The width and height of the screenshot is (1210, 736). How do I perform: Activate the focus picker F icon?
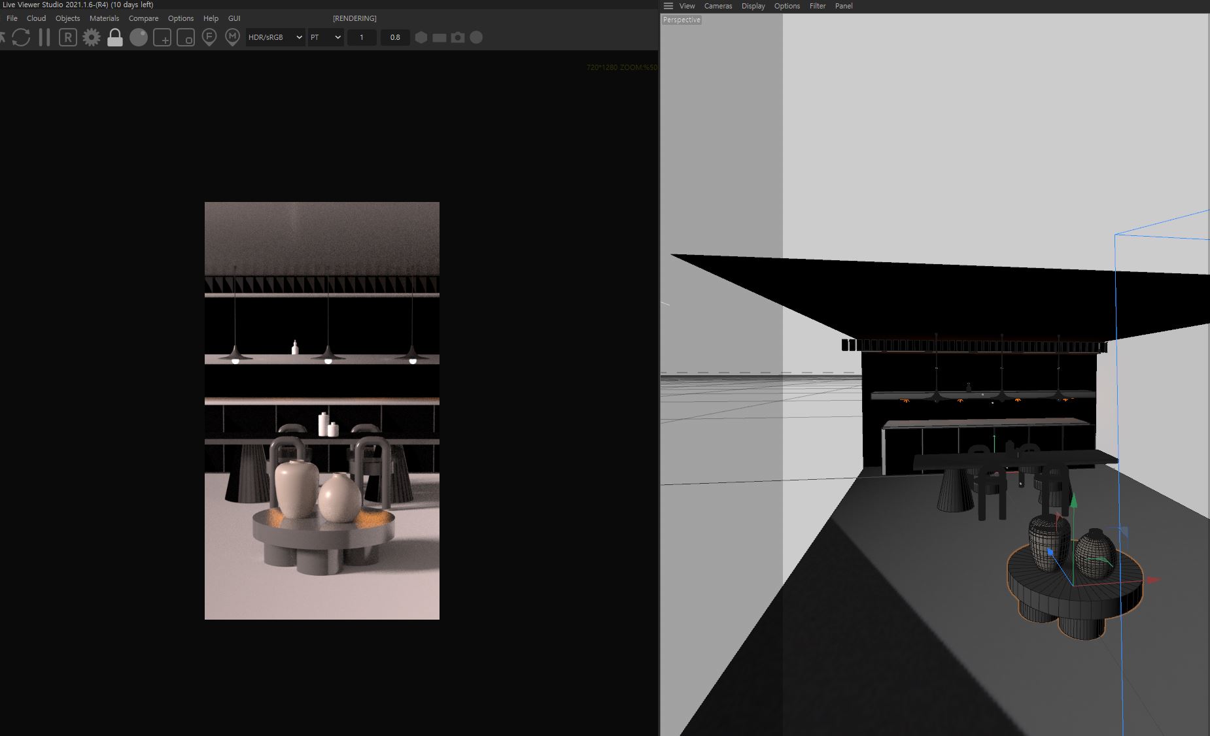click(x=209, y=37)
